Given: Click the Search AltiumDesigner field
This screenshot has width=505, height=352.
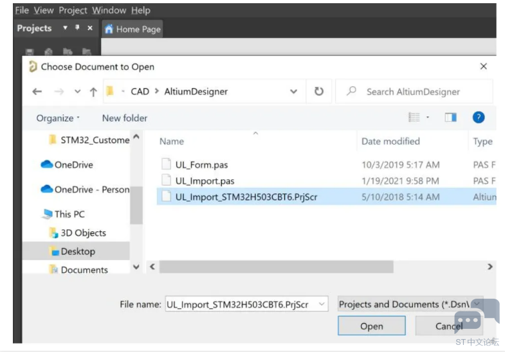Looking at the screenshot, I should click(x=414, y=92).
